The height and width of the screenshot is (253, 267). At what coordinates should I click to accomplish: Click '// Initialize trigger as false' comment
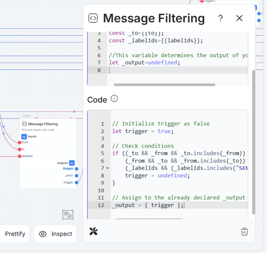[x=161, y=124]
